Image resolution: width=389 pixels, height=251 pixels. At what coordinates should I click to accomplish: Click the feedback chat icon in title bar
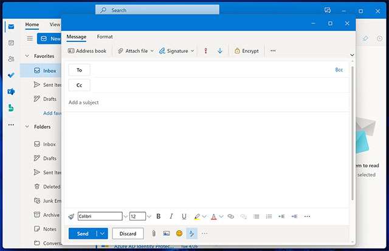(328, 10)
